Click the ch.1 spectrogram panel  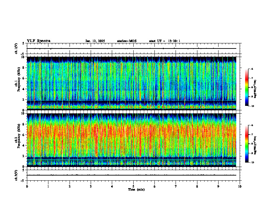[x=132, y=83]
